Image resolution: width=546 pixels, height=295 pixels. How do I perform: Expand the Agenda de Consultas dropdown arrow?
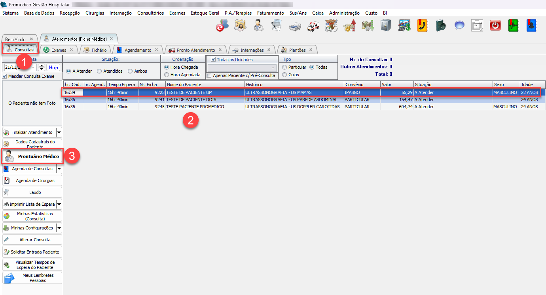59,169
